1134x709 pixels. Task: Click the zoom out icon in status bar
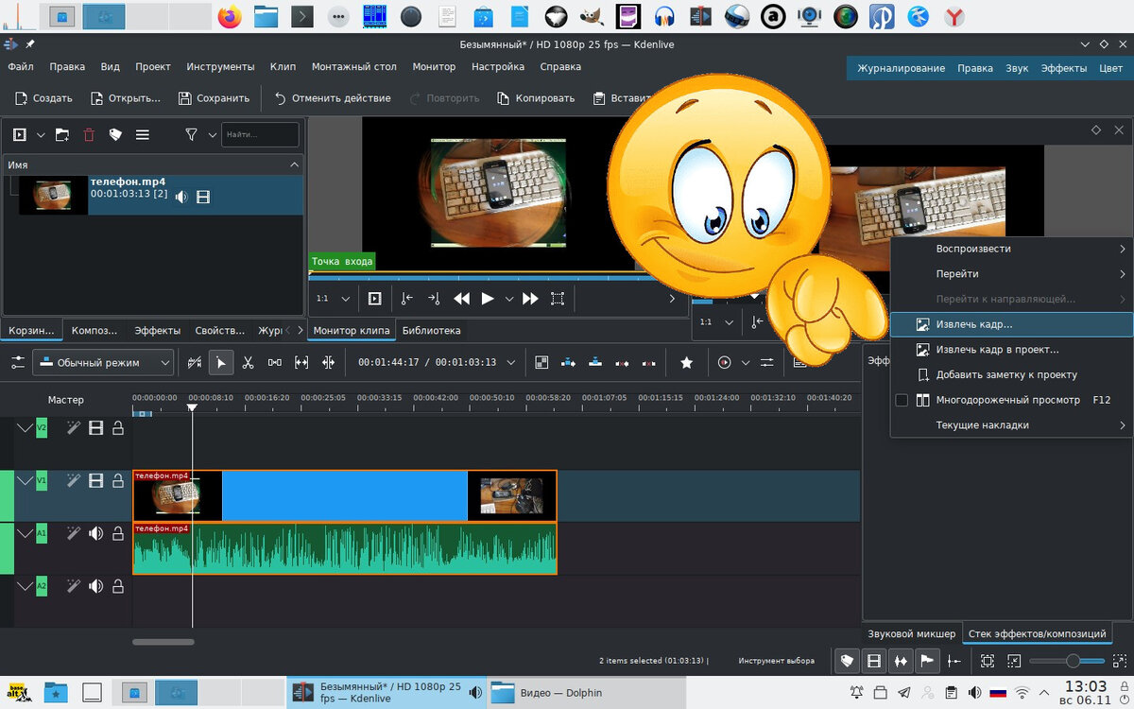coord(1014,661)
